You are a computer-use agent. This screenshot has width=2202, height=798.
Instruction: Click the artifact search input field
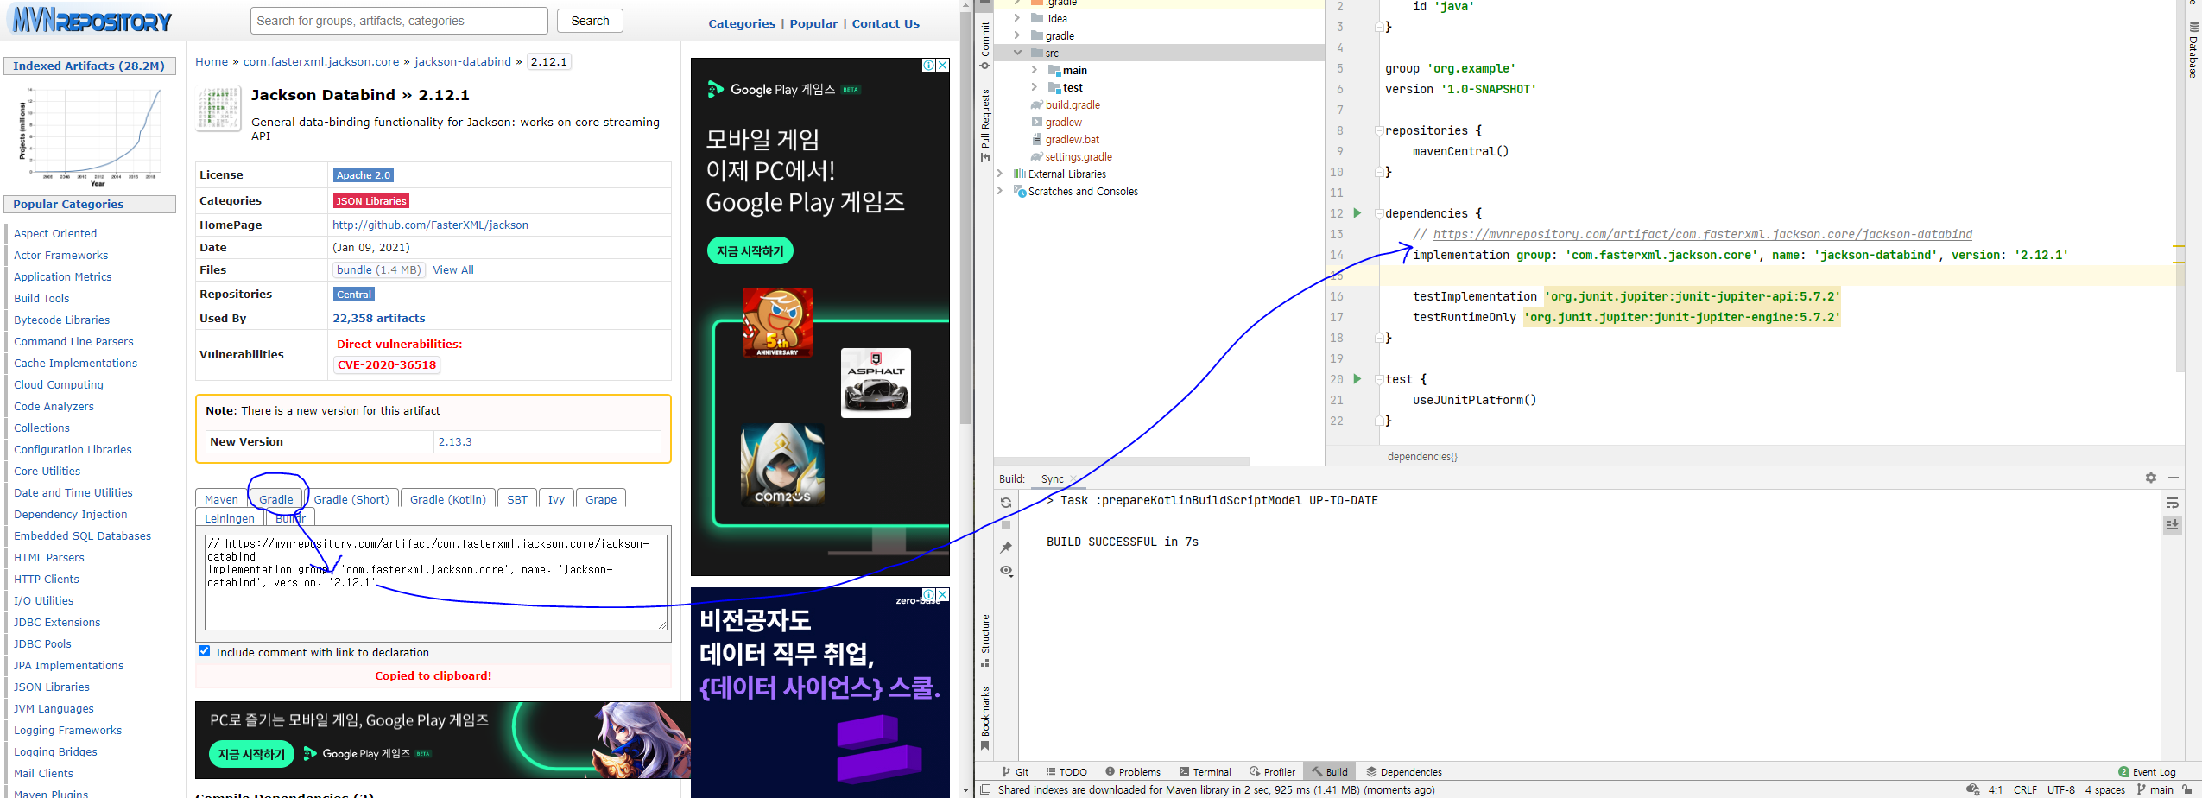pos(399,21)
